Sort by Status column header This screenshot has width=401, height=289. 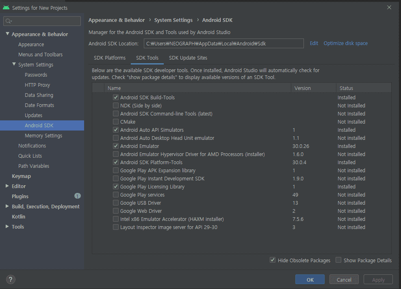point(364,88)
